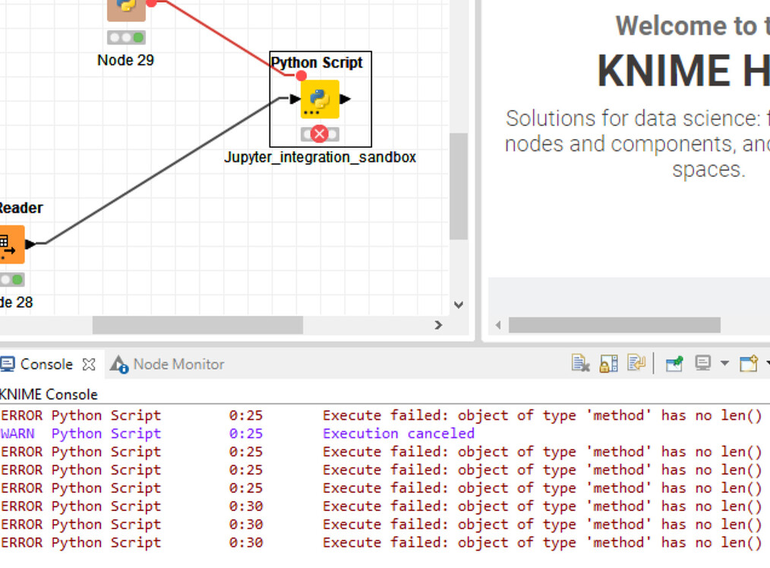The image size is (770, 568).
Task: Click the Clear Console icon
Action: tap(579, 363)
